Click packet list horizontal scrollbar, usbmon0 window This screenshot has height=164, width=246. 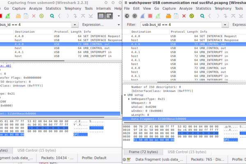32,61
